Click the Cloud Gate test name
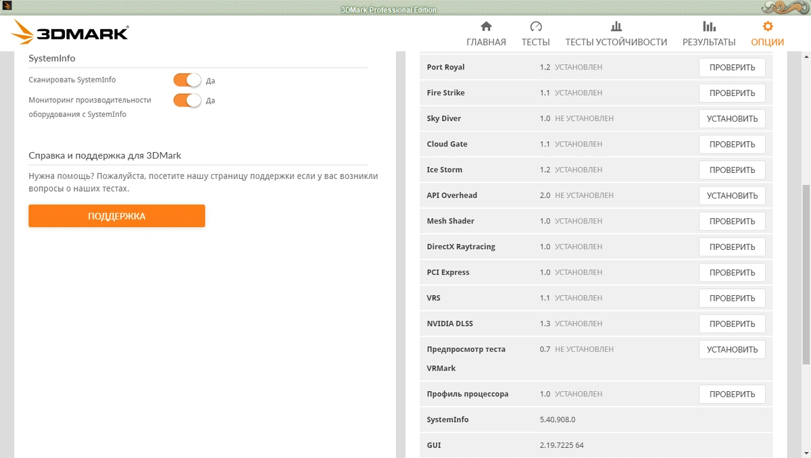 447,145
